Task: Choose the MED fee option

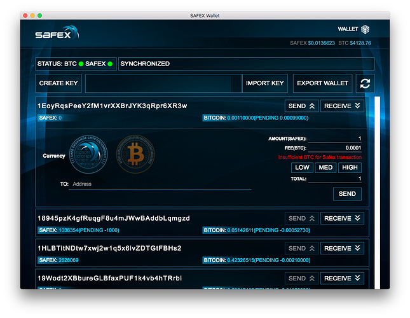Action: coord(325,168)
